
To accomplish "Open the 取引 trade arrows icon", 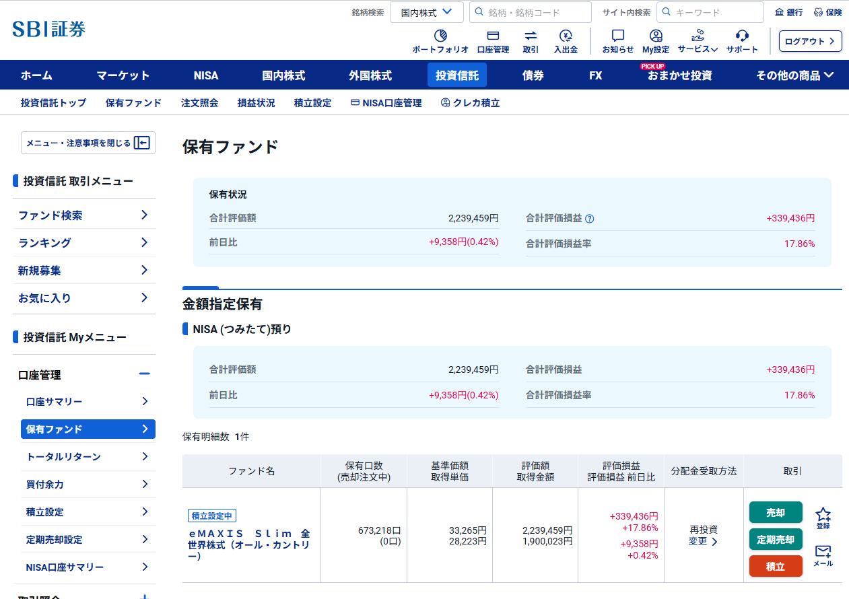I will coord(531,36).
